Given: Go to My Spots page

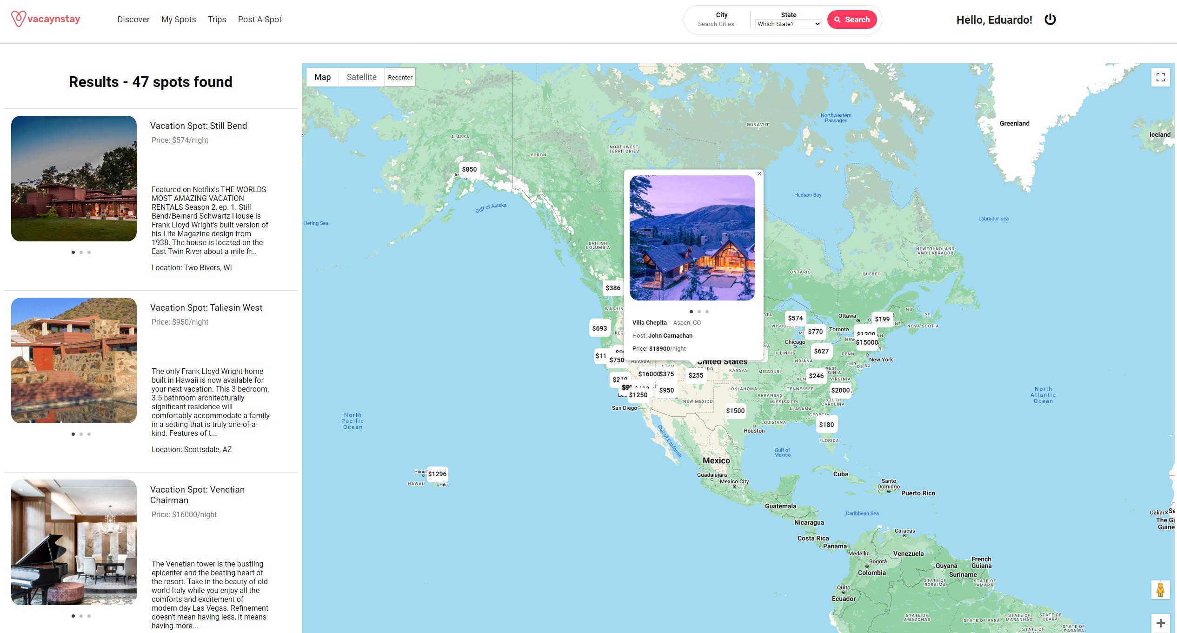Looking at the screenshot, I should coord(179,20).
